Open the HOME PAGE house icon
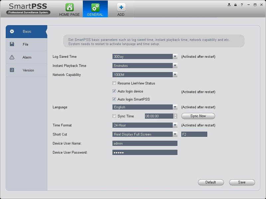This screenshot has height=199, width=266. pos(69,7)
